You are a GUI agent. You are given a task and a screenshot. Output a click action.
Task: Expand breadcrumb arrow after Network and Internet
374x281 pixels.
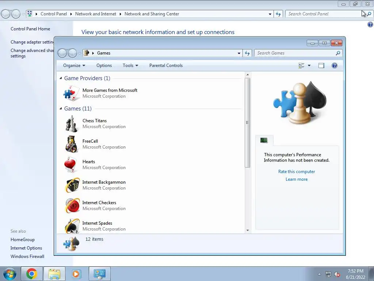[x=120, y=14]
